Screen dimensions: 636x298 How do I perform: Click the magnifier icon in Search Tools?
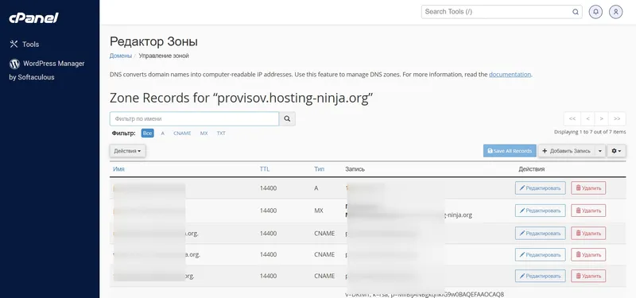pyautogui.click(x=575, y=12)
